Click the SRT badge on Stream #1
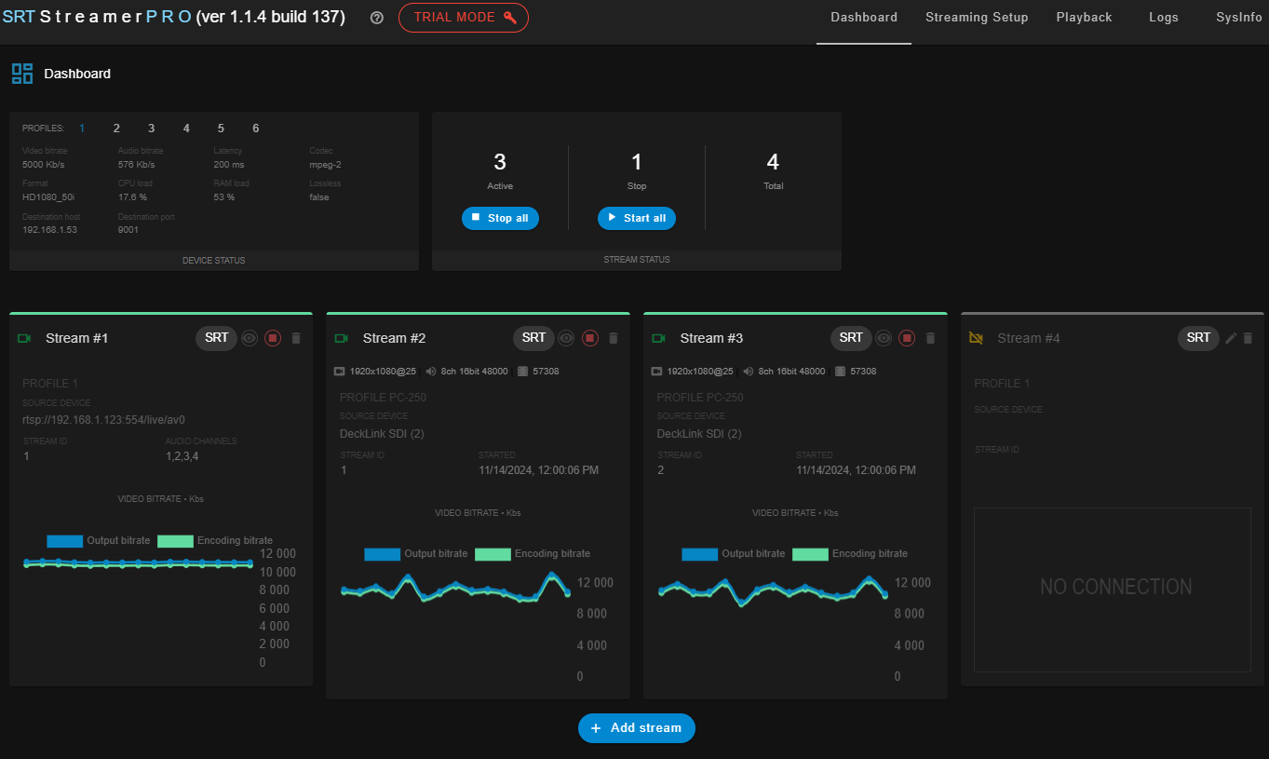This screenshot has width=1269, height=759. pyautogui.click(x=216, y=338)
